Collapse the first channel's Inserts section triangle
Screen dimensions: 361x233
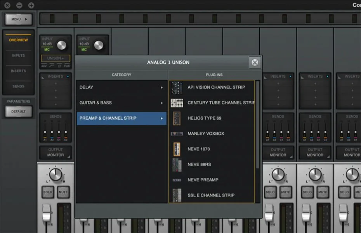coord(43,78)
